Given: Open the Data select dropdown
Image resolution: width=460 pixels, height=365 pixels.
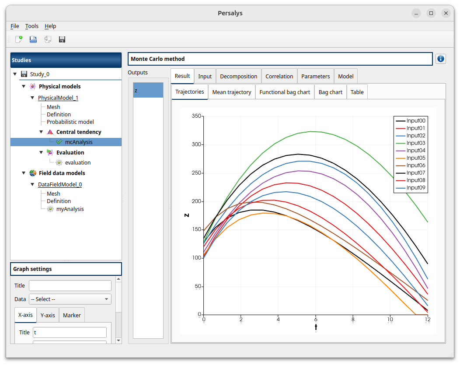Looking at the screenshot, I should (x=70, y=299).
